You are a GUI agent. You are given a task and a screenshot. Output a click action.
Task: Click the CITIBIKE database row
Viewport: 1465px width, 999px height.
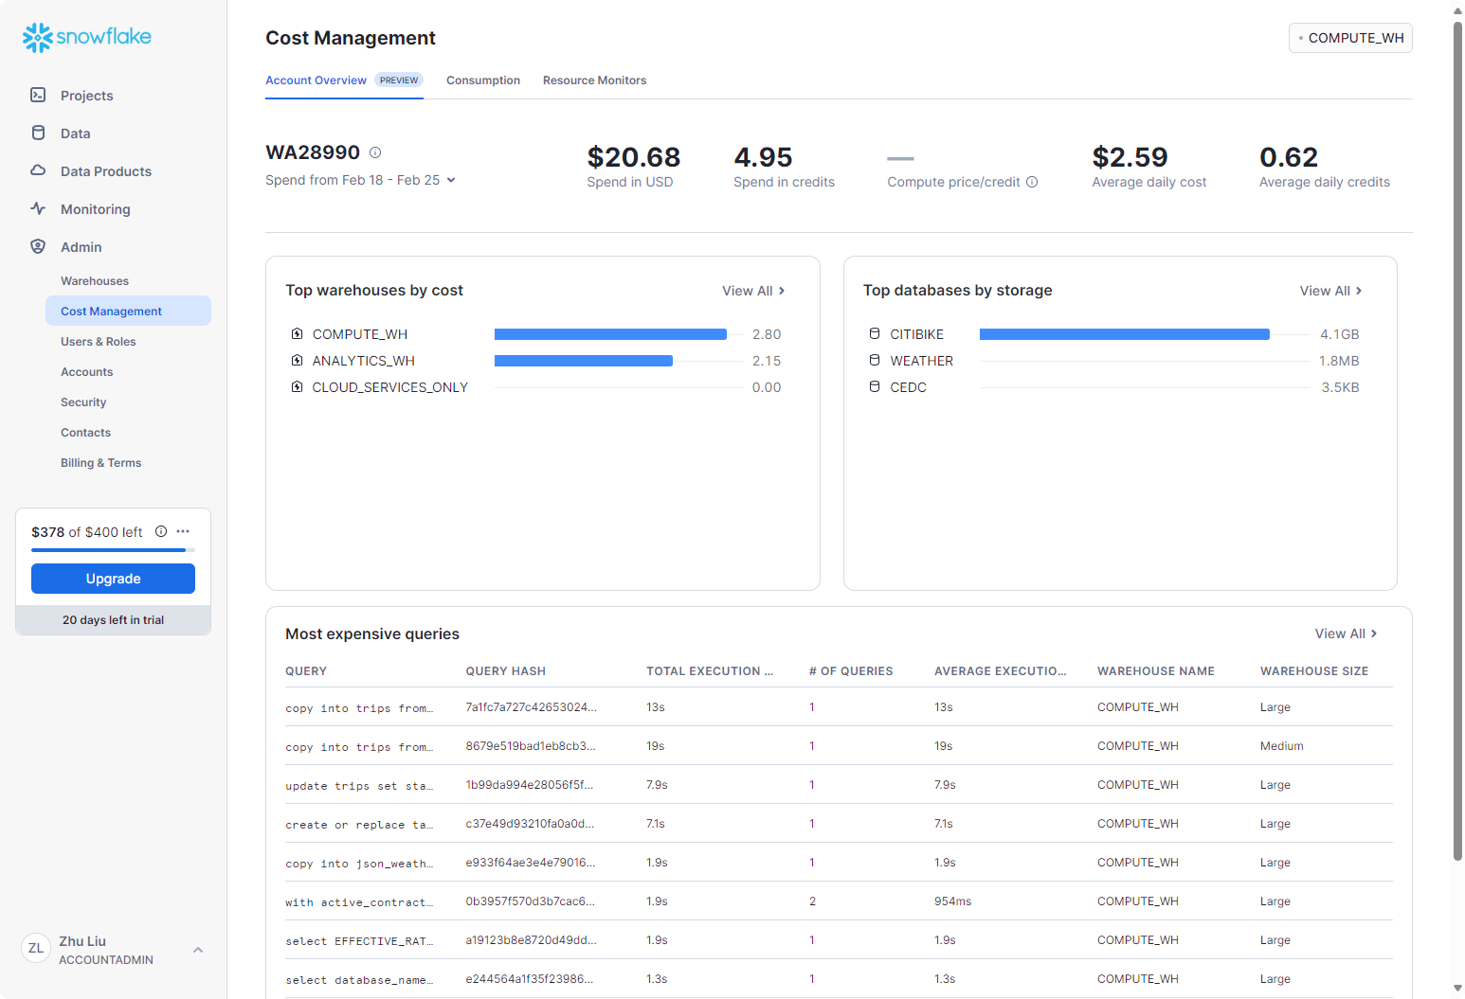point(916,334)
